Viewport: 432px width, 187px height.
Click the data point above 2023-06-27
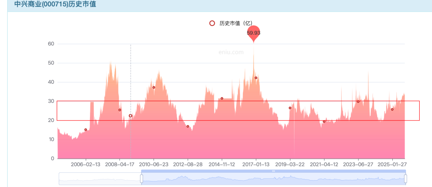click(358, 102)
